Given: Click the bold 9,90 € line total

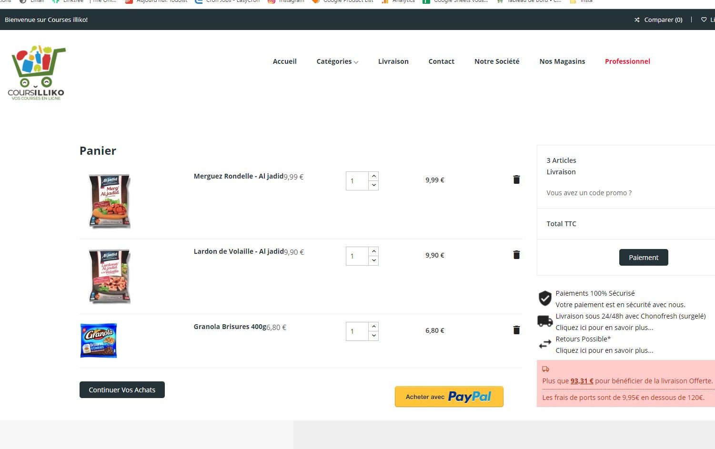Looking at the screenshot, I should coord(435,255).
